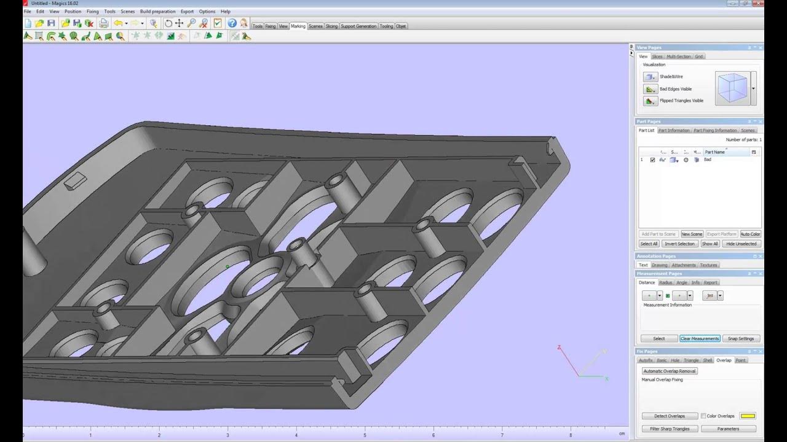The width and height of the screenshot is (787, 442).
Task: Open the shading dropdown in part Bad row
Action: point(677,161)
